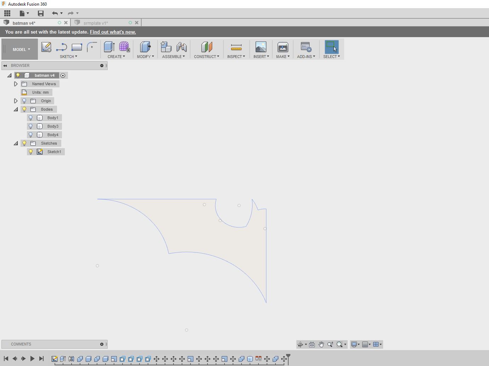Toggle visibility of Origin folder
489x366 pixels.
[24, 101]
